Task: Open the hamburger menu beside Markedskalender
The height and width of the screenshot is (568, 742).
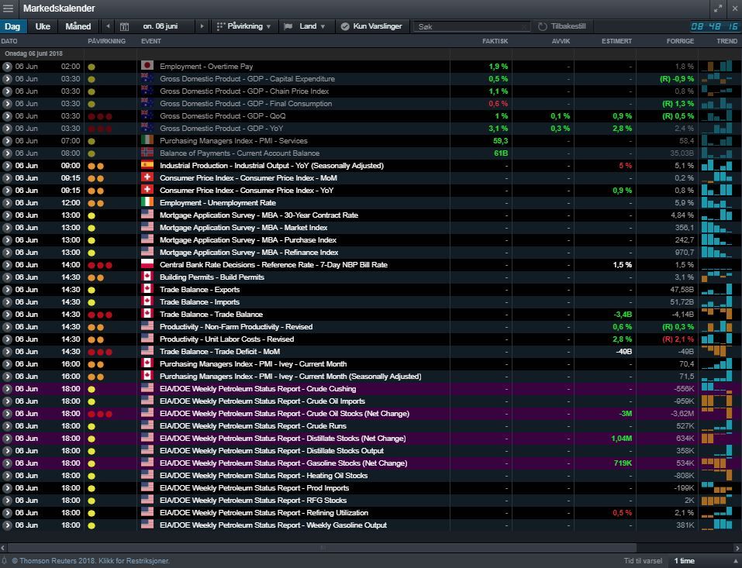Action: point(8,8)
